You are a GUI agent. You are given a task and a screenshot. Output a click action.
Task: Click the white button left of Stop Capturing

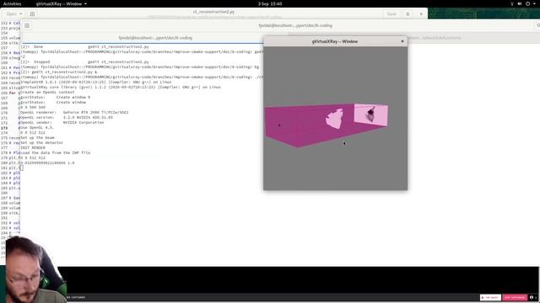pyautogui.click(x=490, y=297)
